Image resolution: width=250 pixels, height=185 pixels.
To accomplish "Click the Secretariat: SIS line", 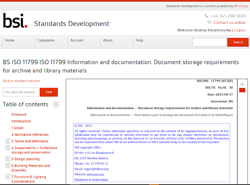I will [x=222, y=101].
